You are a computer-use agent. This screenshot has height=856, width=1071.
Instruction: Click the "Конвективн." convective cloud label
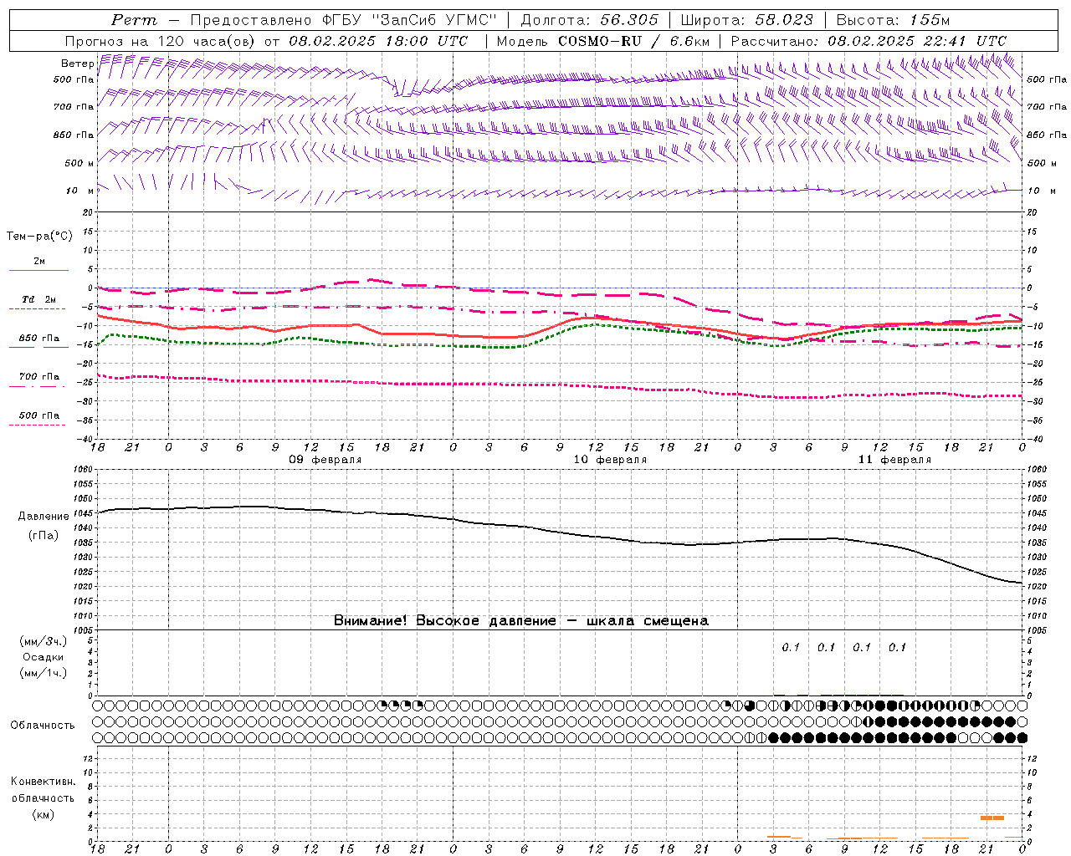[x=44, y=782]
